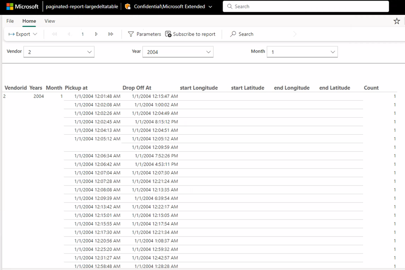Click pickup cell 1/1/2004 12:31:27 AM
The height and width of the screenshot is (270, 405).
pyautogui.click(x=97, y=258)
